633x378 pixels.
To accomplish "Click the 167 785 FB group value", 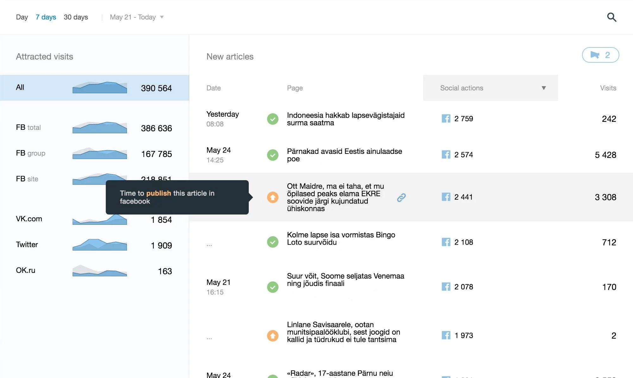I will click(x=156, y=154).
